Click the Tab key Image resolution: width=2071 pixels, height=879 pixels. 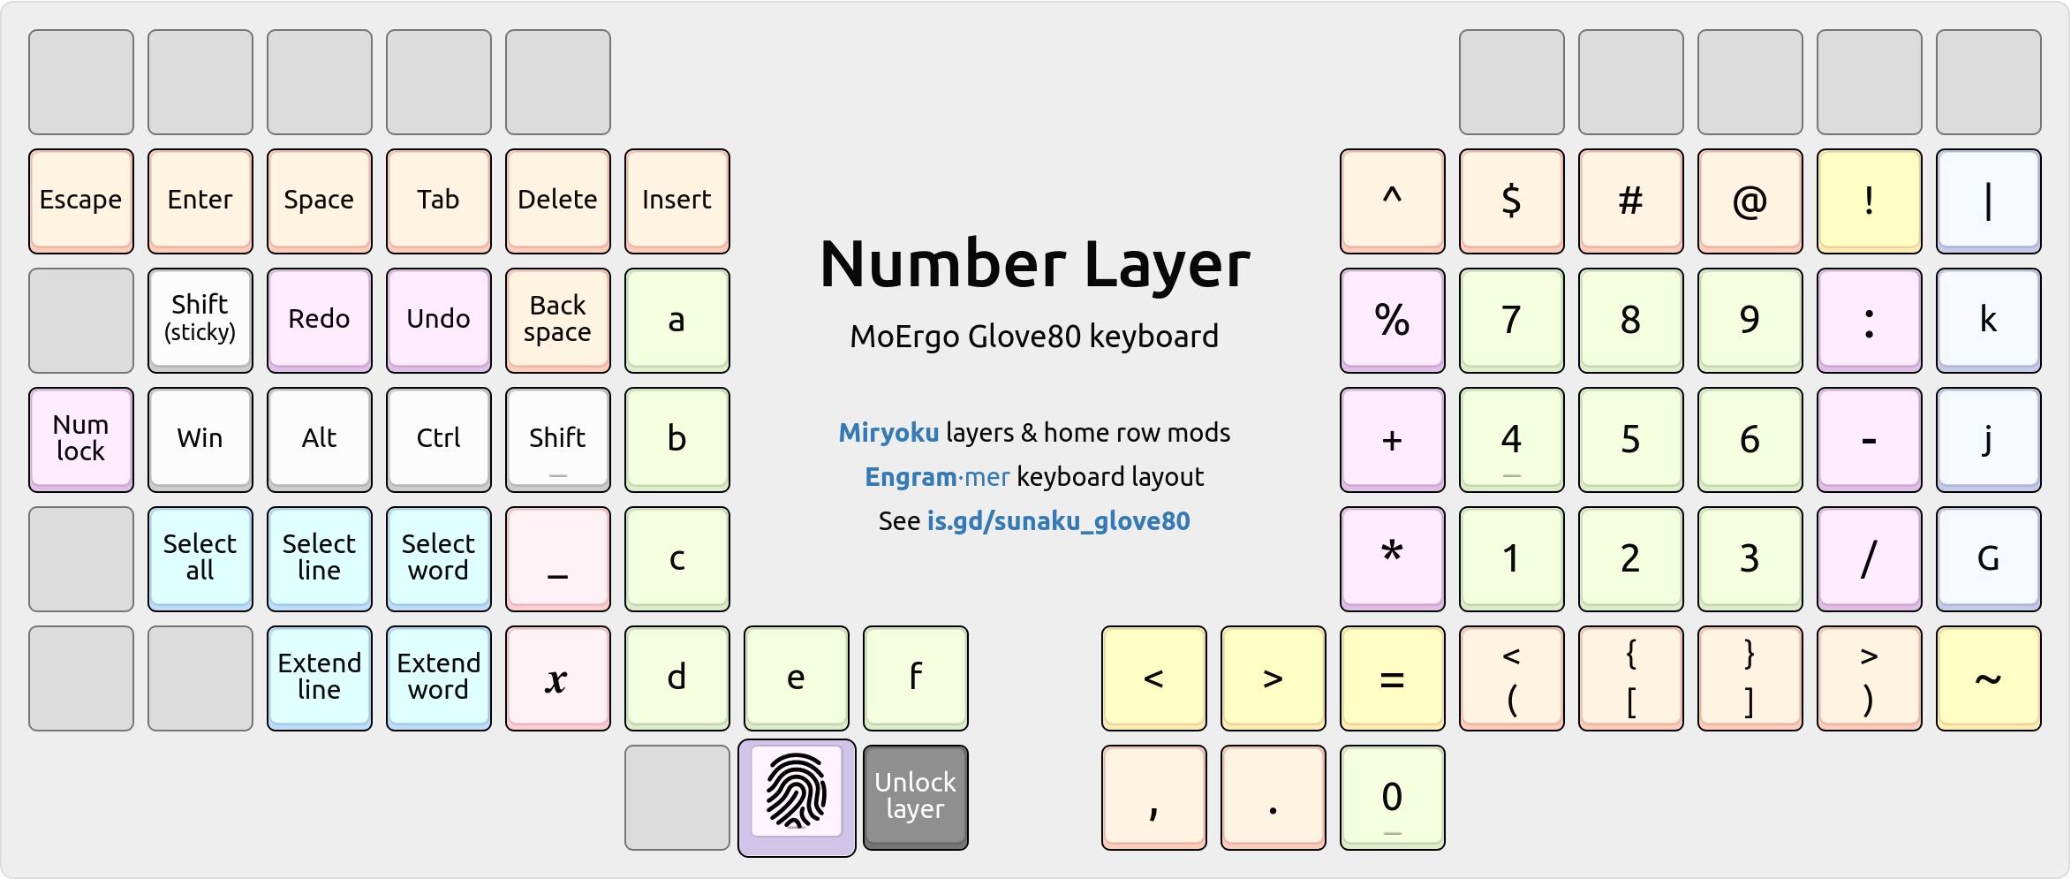[x=439, y=201]
